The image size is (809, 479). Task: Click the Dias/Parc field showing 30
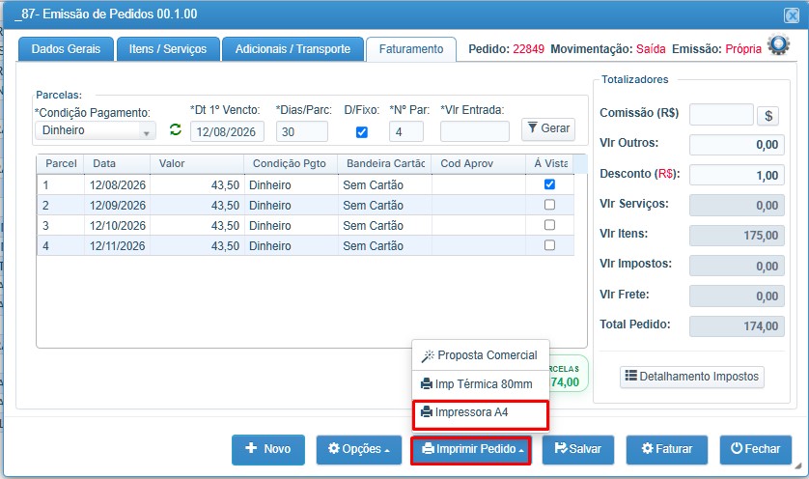click(x=302, y=131)
